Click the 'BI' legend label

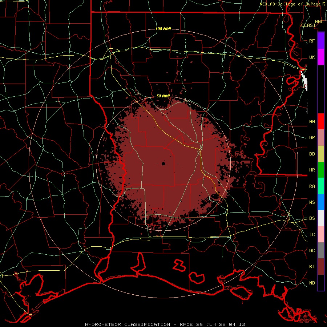pos(312,267)
